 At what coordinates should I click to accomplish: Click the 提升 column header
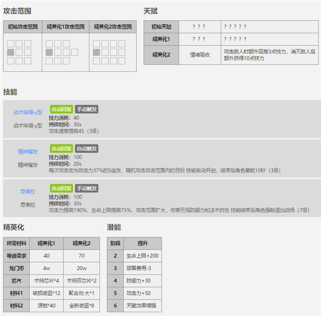[142, 243]
